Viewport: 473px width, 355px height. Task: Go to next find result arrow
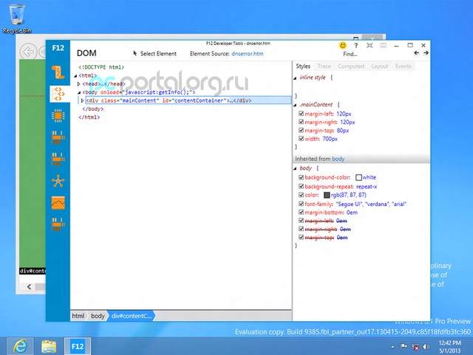[x=426, y=53]
